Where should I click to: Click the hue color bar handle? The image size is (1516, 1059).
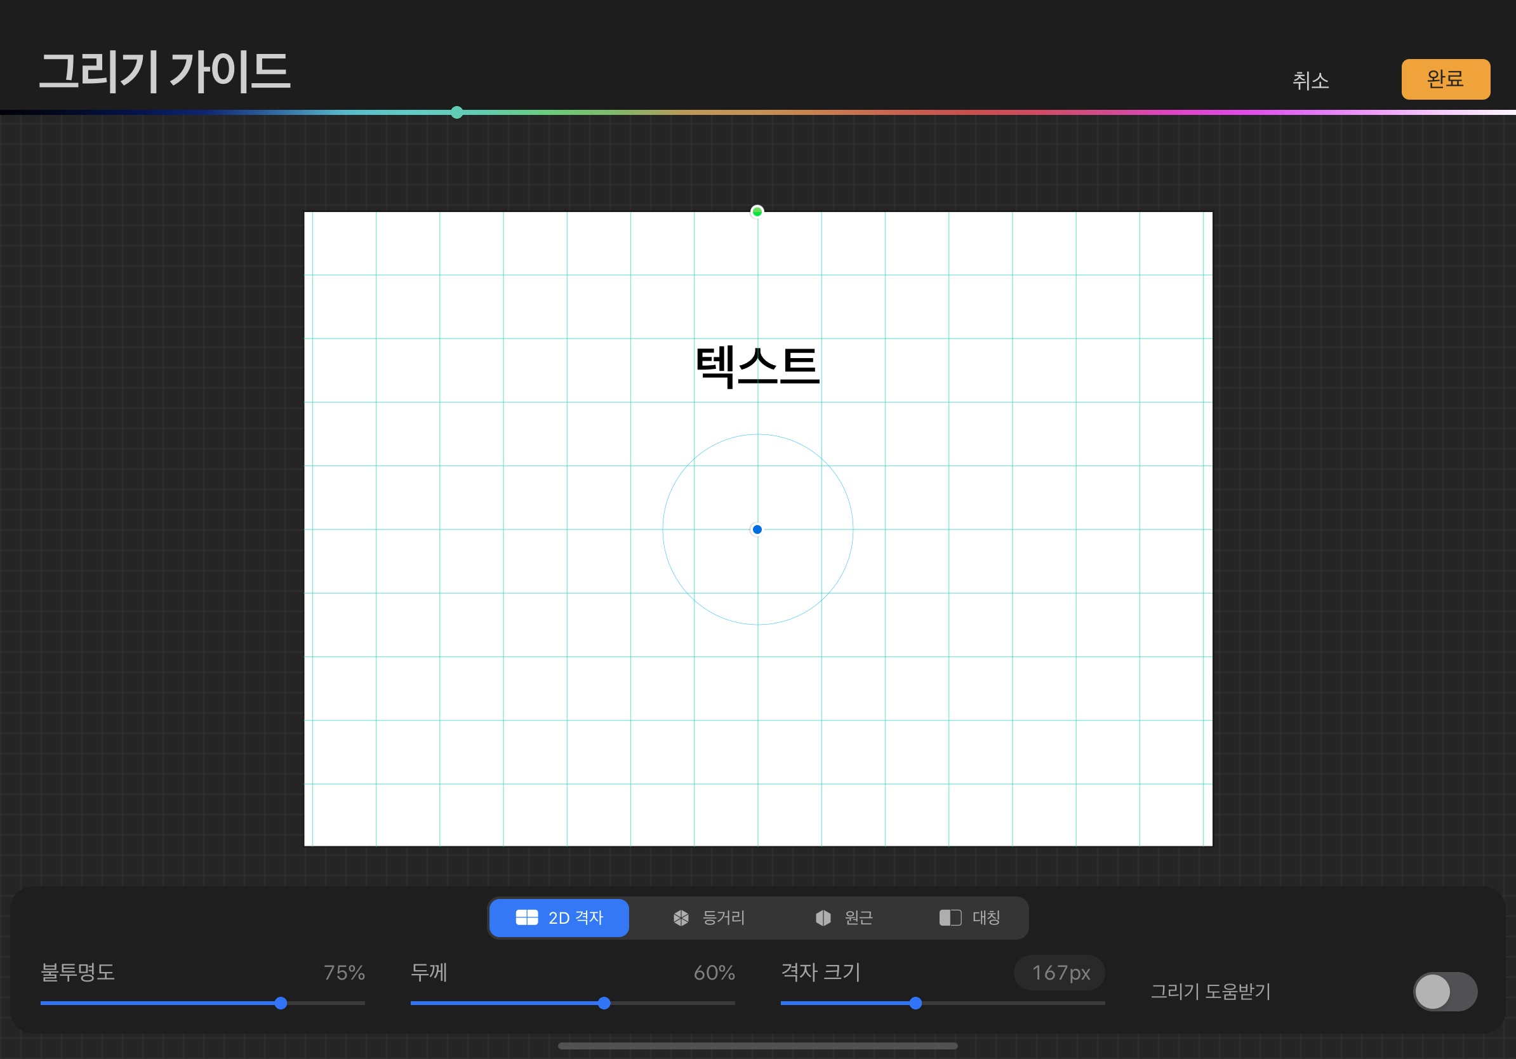pyautogui.click(x=457, y=112)
